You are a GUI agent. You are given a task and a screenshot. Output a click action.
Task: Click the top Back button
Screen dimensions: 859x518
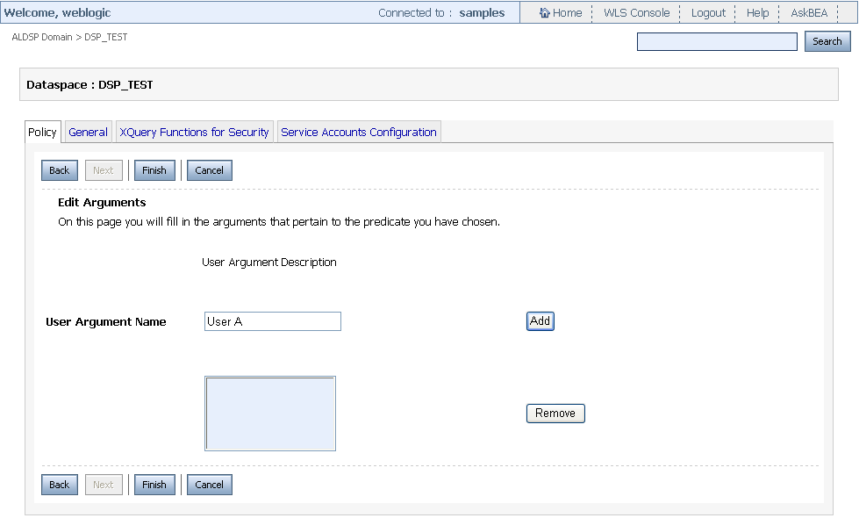tap(59, 170)
